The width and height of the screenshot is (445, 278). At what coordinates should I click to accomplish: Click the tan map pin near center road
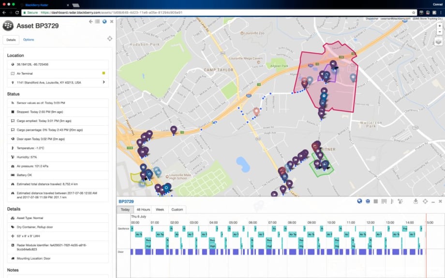[x=256, y=111]
